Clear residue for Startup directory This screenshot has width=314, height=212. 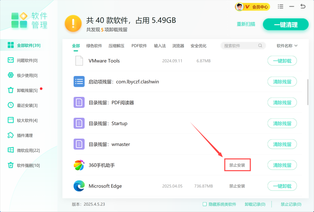[282, 123]
